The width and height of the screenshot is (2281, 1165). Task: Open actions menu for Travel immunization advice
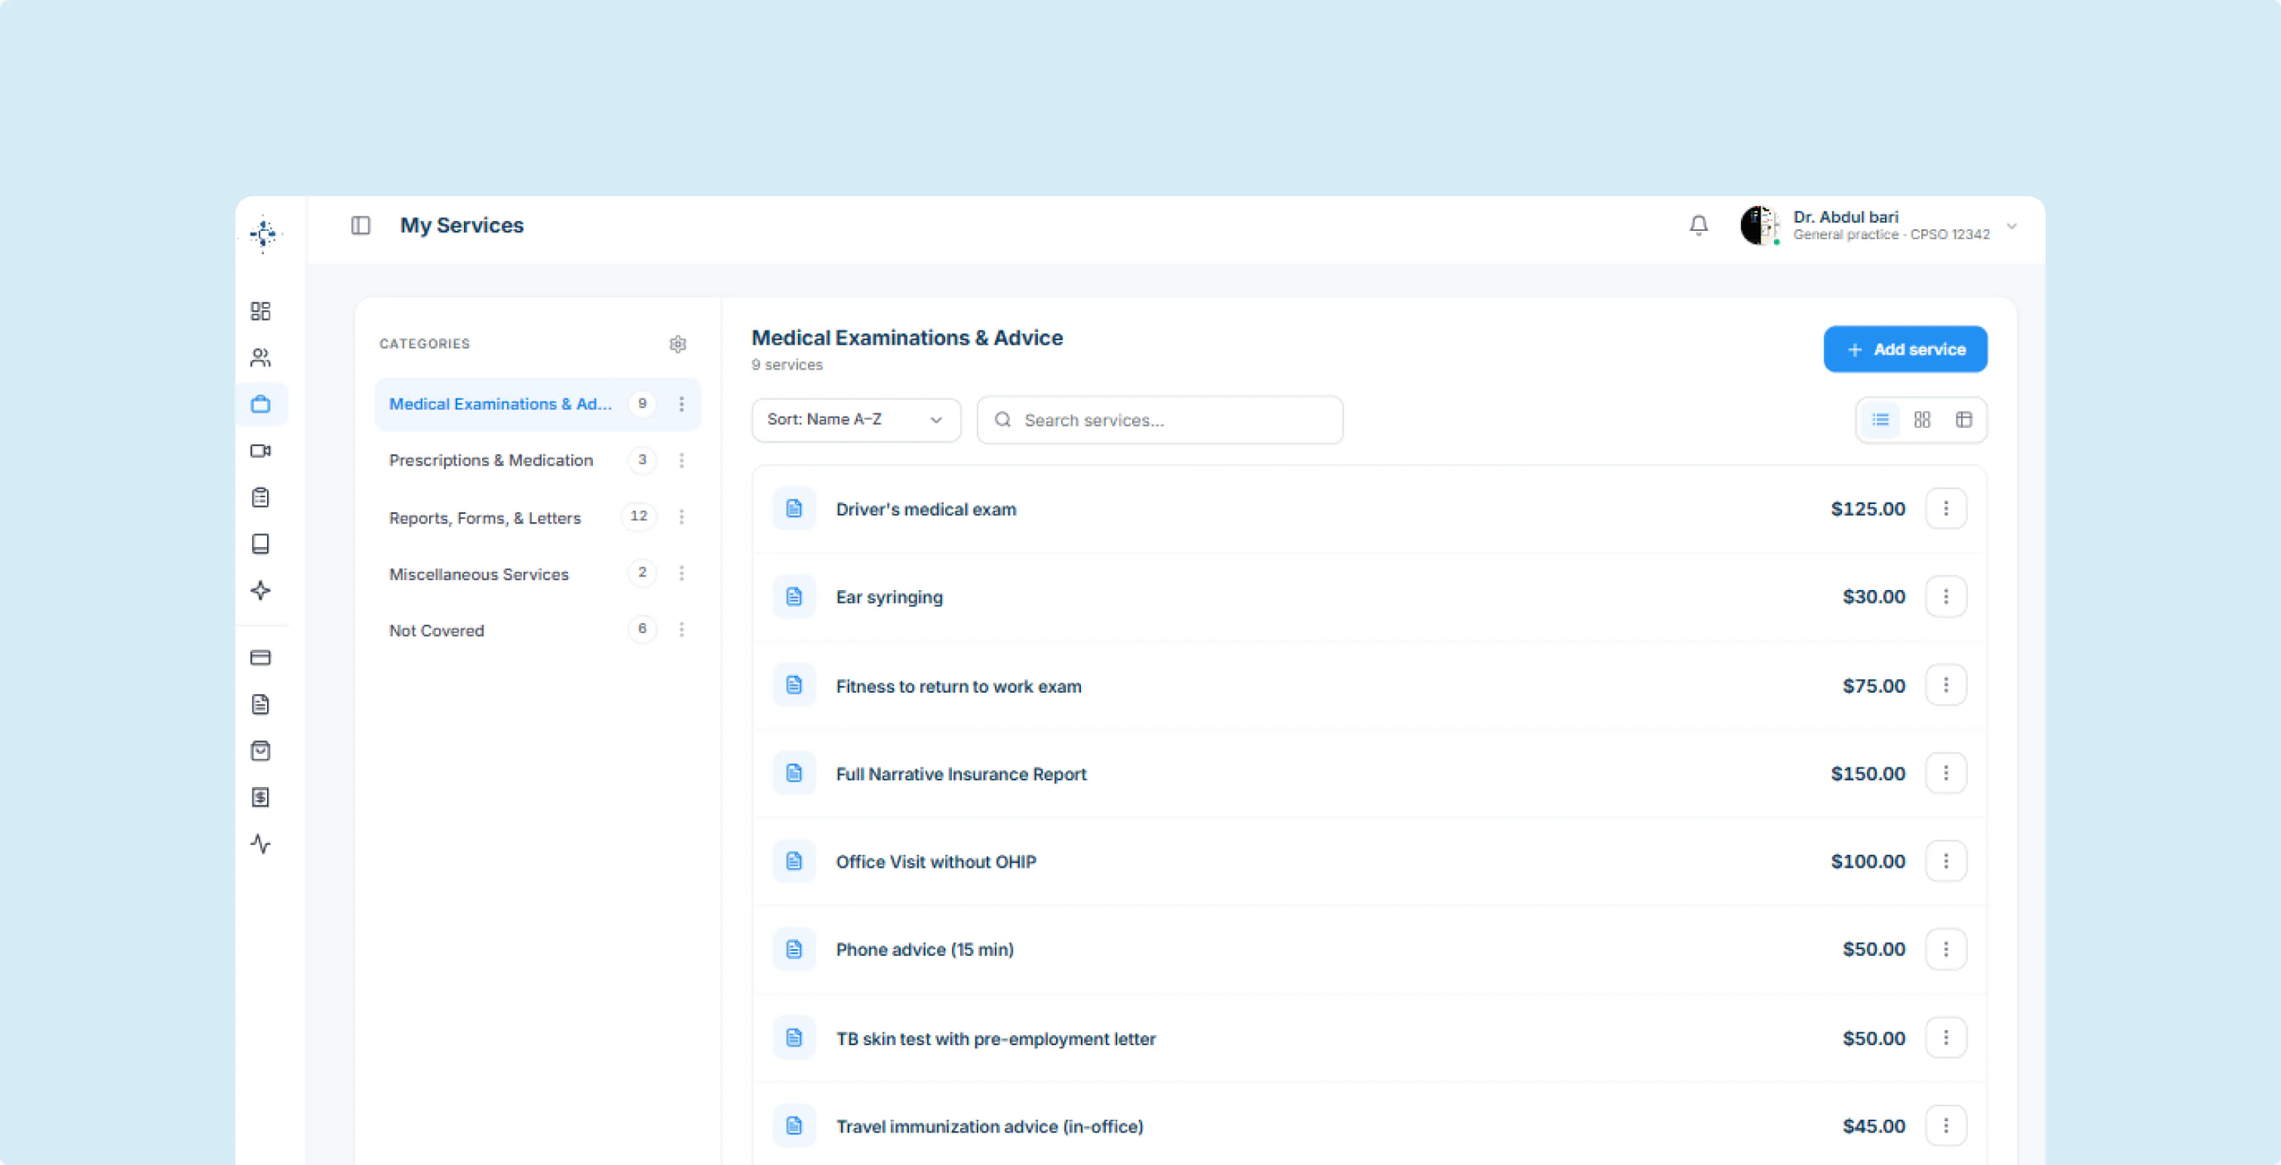click(1945, 1125)
